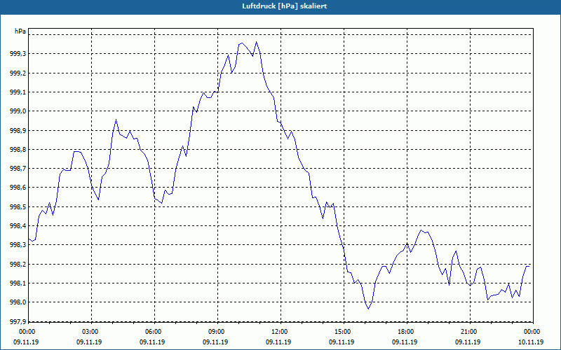Select the 00:00 label above 10.11.19
The width and height of the screenshot is (561, 350).
pos(532,332)
